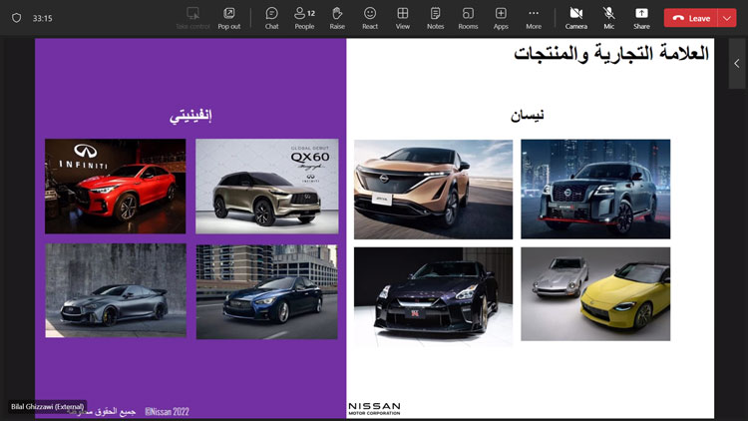The width and height of the screenshot is (748, 421).
Task: Click the red Leave button
Action: click(x=691, y=18)
